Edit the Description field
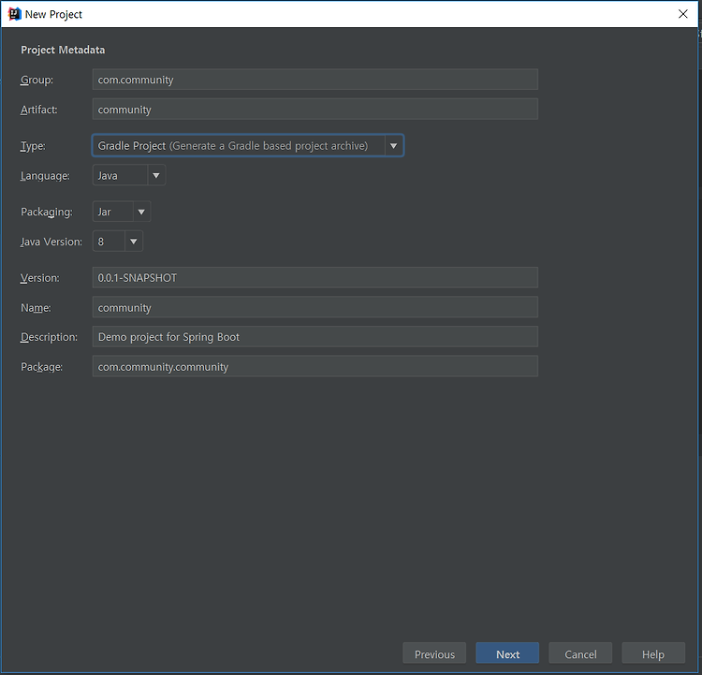This screenshot has height=675, width=702. point(314,336)
